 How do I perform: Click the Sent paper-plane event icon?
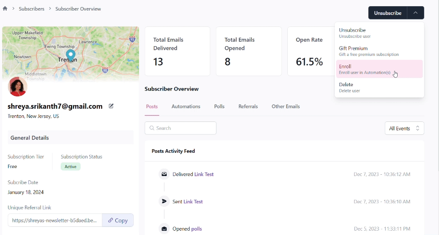164,201
